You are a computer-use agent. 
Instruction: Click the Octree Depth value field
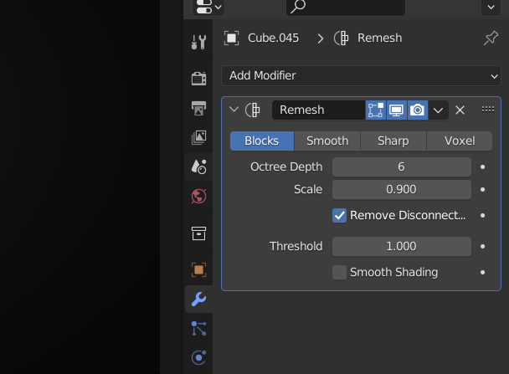point(402,167)
